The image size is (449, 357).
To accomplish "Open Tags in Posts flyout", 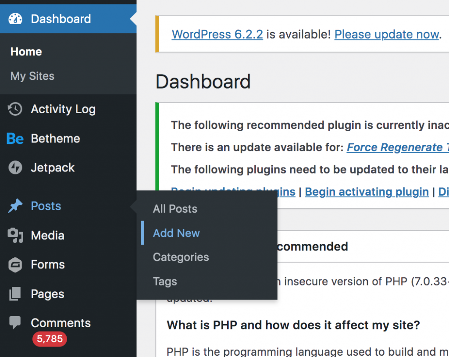I will click(x=165, y=282).
